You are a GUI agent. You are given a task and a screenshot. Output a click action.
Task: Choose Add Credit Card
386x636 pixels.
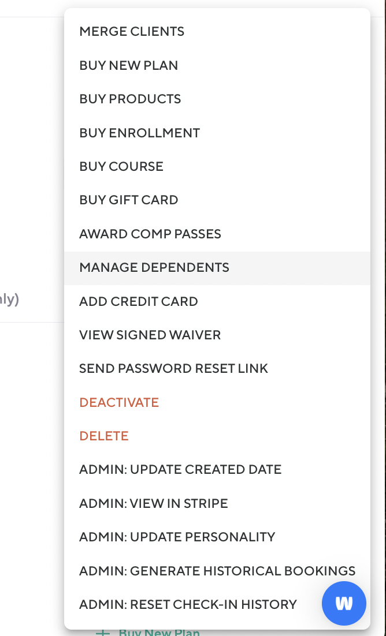tap(139, 301)
